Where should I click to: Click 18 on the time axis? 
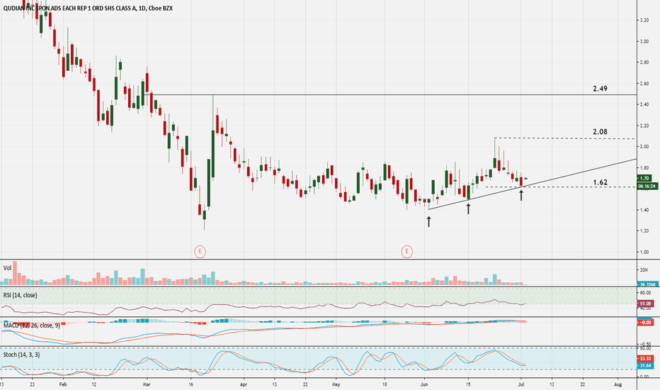385,384
